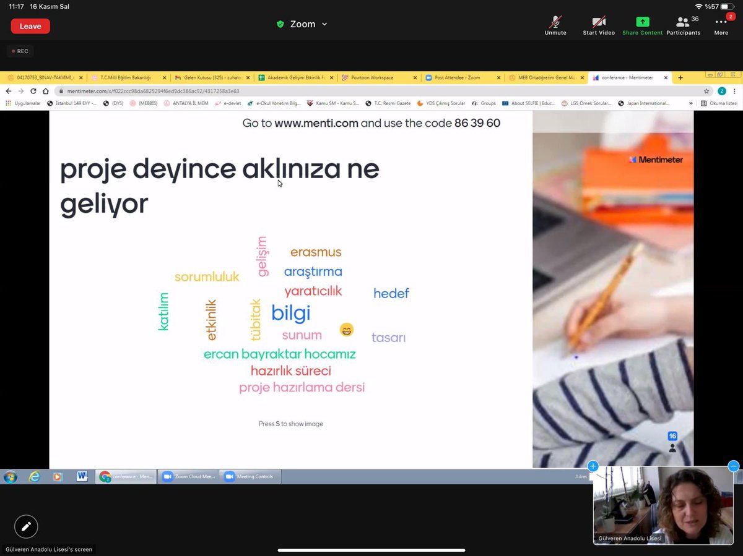Click the grinning emoji in word cloud
Screen dimensions: 743x556
click(347, 330)
